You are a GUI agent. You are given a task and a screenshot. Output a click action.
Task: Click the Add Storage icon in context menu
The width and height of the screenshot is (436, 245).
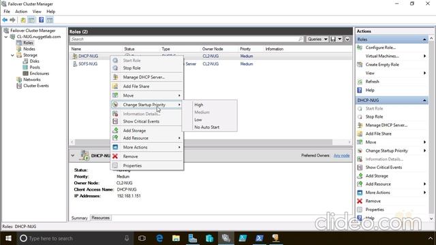pos(115,130)
